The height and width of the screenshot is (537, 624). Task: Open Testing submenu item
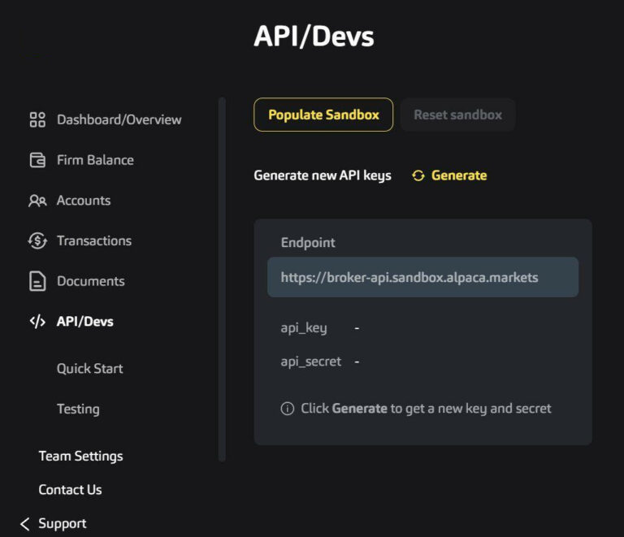tap(78, 409)
